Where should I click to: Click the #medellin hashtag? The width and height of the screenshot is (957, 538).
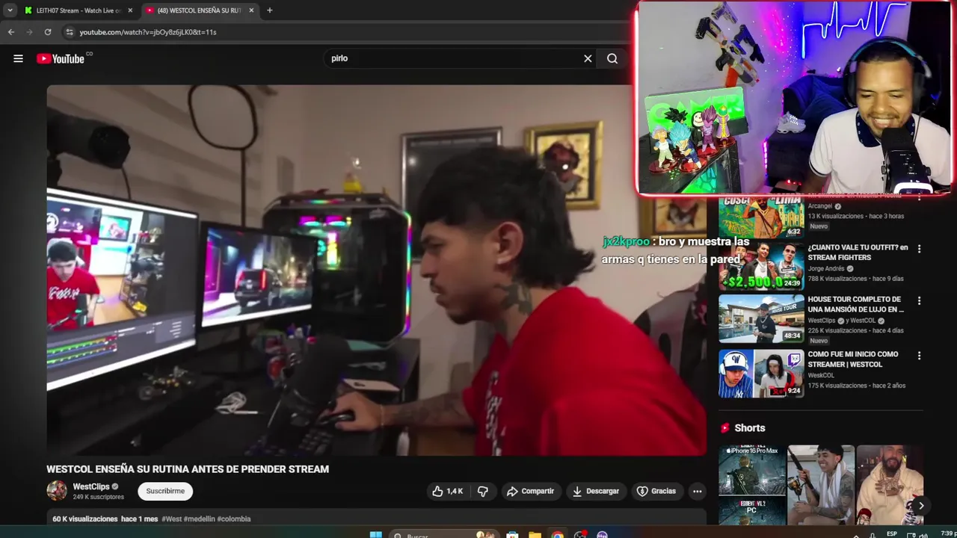click(199, 519)
